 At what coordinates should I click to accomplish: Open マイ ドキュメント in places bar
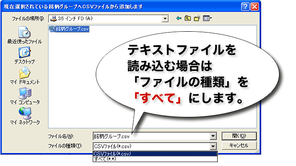coord(24,76)
